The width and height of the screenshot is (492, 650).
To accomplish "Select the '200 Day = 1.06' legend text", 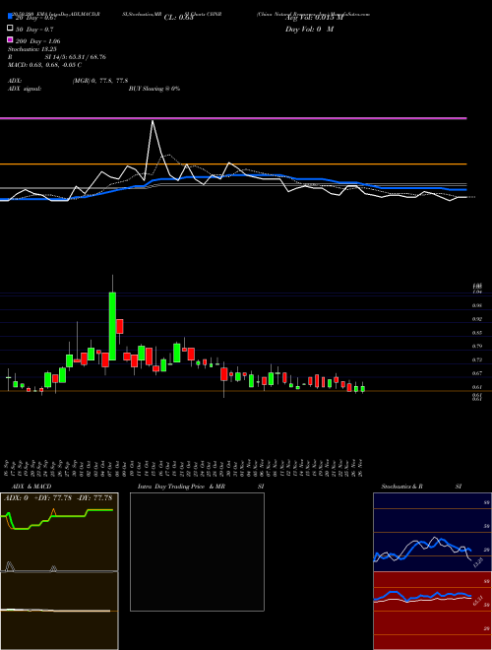I will 38,41.
